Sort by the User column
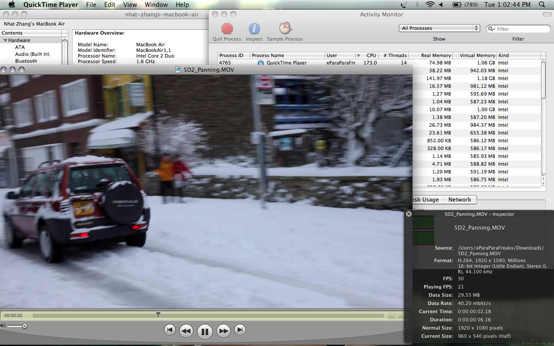This screenshot has width=554, height=346. tap(340, 55)
